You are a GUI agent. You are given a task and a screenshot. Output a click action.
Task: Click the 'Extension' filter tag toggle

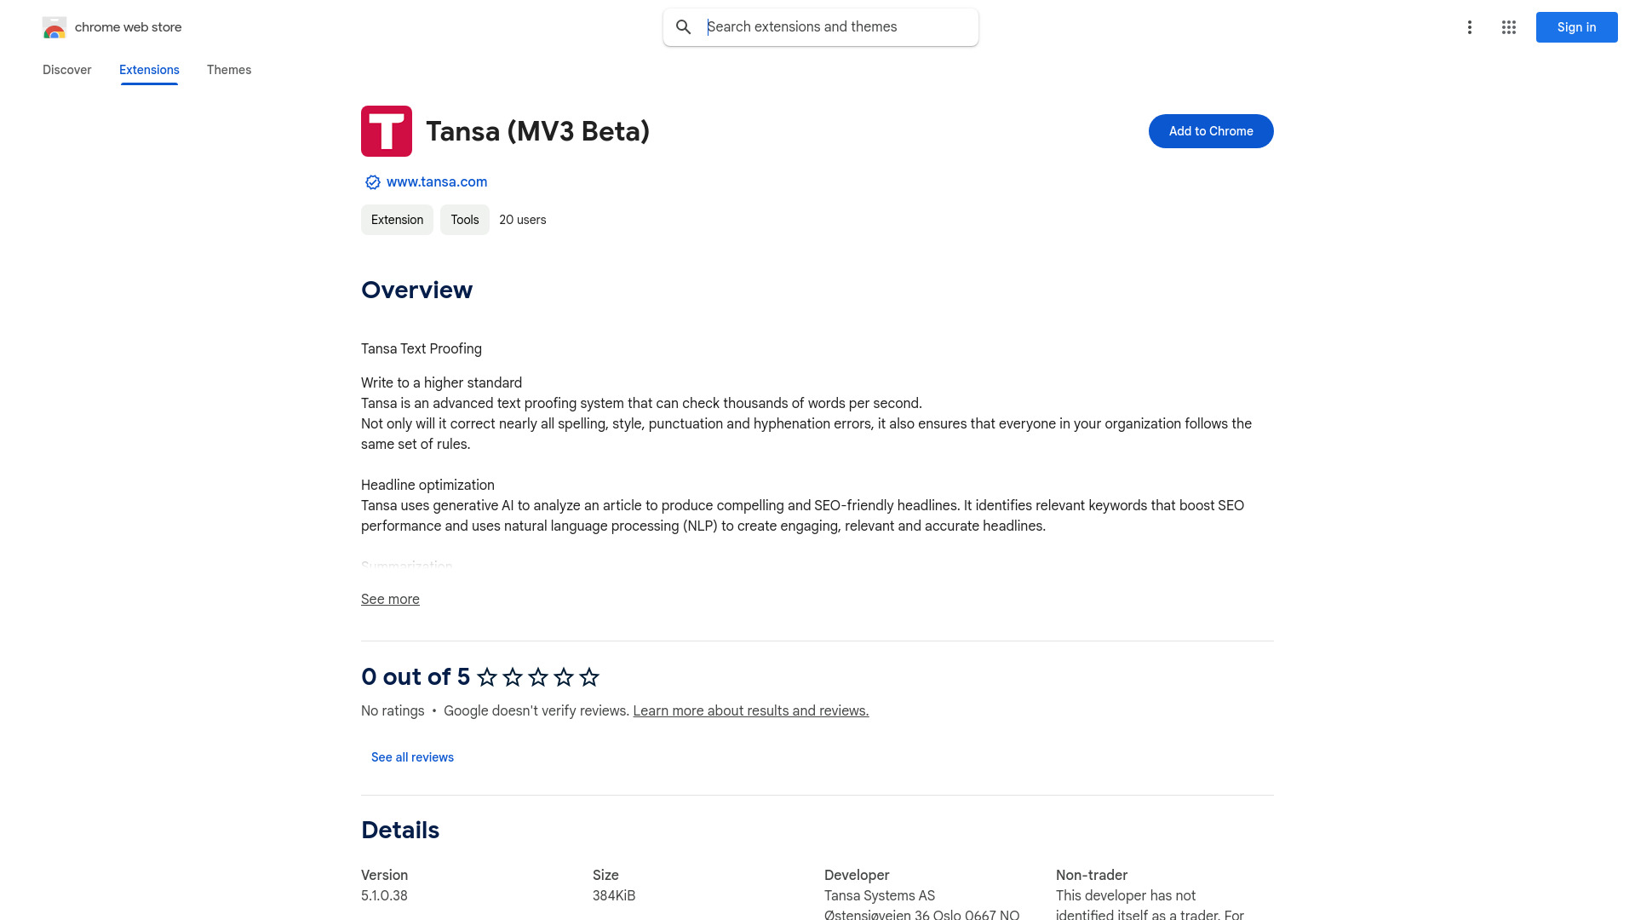[396, 219]
